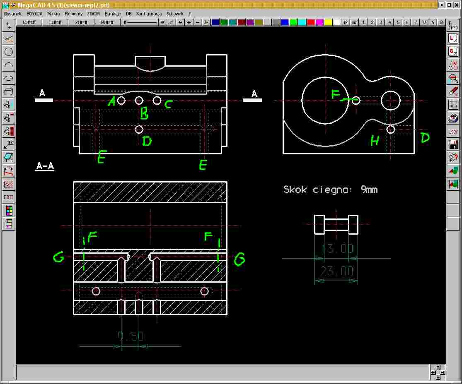Select the circle drawing tool
The image size is (462, 384).
9,52
